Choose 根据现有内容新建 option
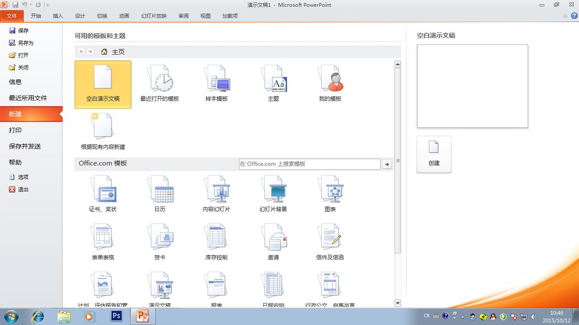 [103, 131]
